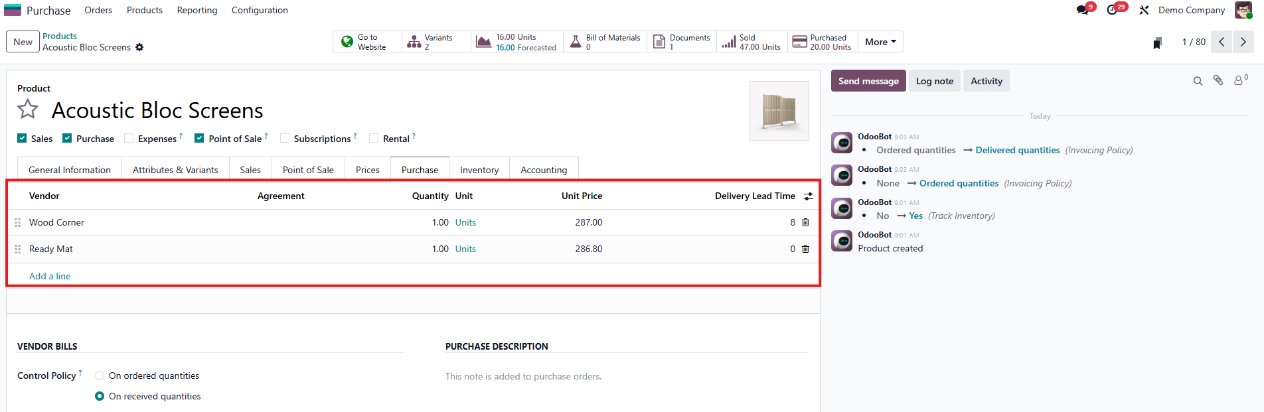Open the 16.00 Units forecasted stat button
Screen dimensions: 1264x412
coord(517,42)
